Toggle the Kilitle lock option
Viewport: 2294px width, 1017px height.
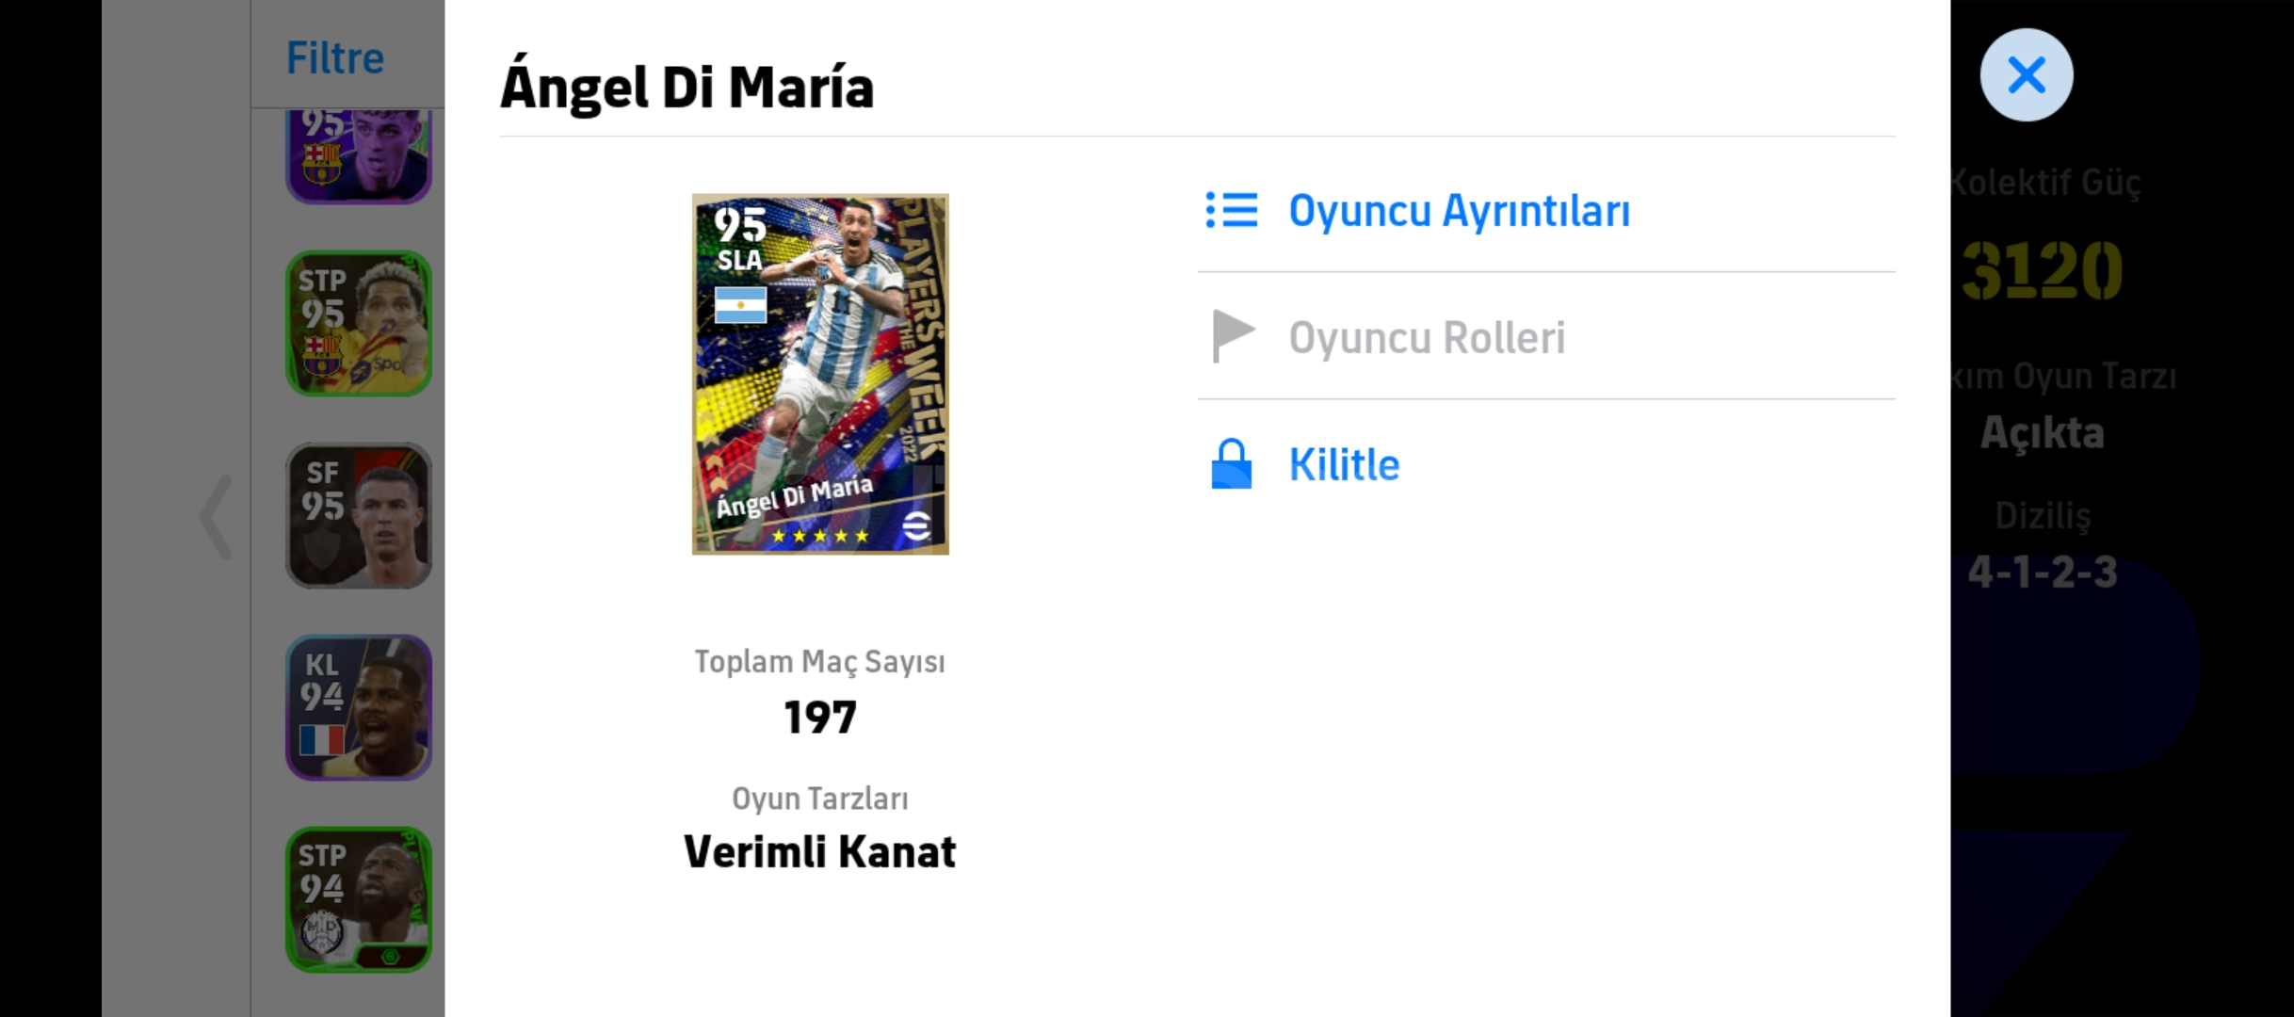point(1546,464)
